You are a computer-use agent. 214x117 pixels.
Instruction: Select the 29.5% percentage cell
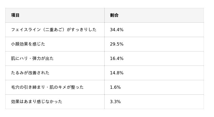(x=117, y=44)
